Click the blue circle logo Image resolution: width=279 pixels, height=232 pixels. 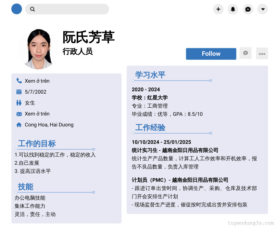pyautogui.click(x=16, y=9)
